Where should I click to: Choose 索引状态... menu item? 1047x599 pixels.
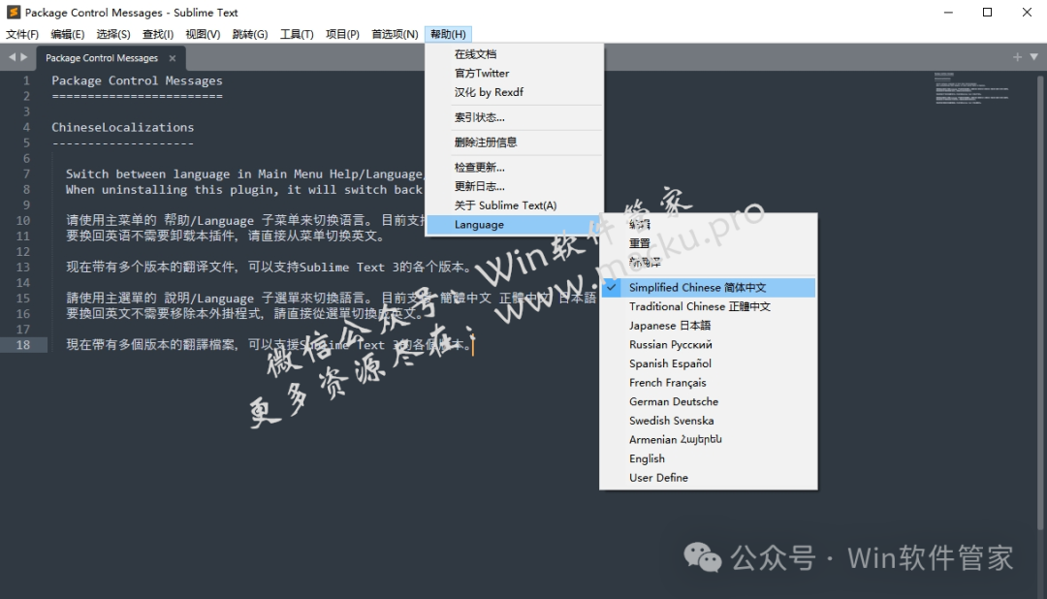[x=514, y=117]
